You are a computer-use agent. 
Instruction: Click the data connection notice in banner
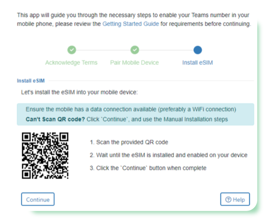pyautogui.click(x=131, y=109)
